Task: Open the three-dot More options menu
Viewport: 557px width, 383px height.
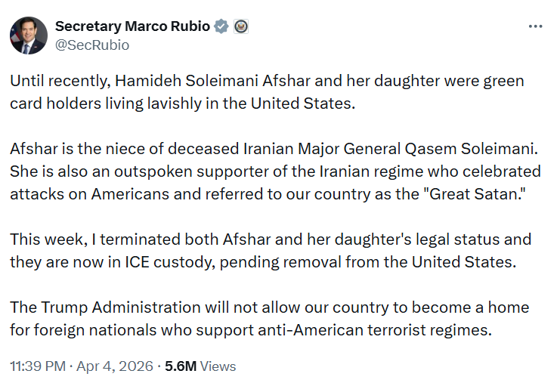Action: point(535,26)
